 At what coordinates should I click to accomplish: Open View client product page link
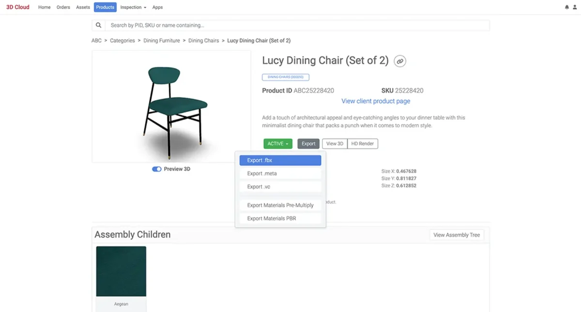pyautogui.click(x=376, y=101)
